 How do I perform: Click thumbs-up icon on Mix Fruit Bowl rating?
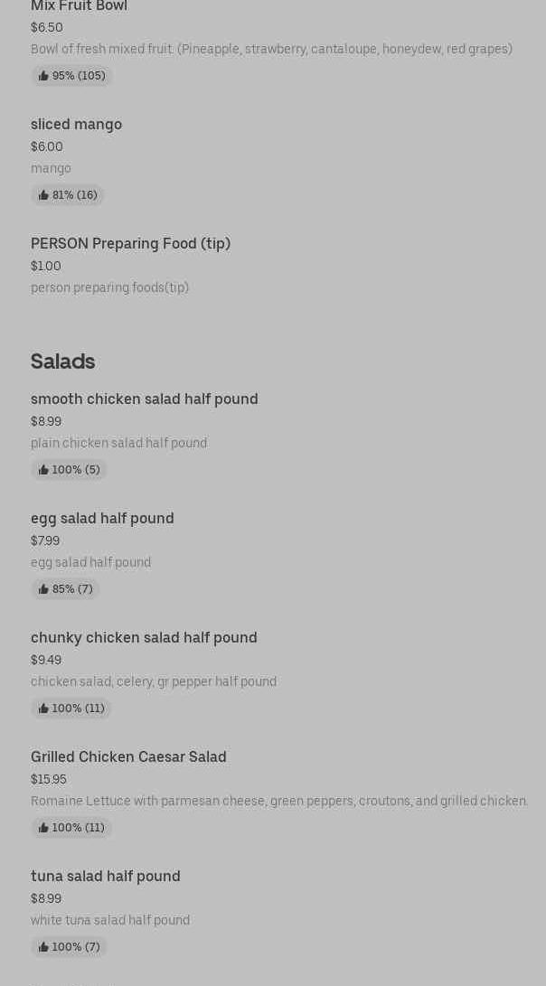pos(43,76)
